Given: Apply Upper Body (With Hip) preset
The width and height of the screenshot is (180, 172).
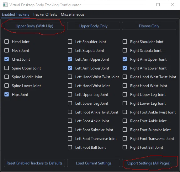Looking at the screenshot, I should click(x=34, y=26).
